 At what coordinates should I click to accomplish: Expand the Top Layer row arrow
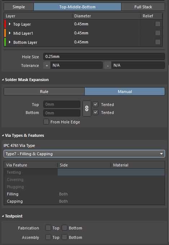point(10,24)
